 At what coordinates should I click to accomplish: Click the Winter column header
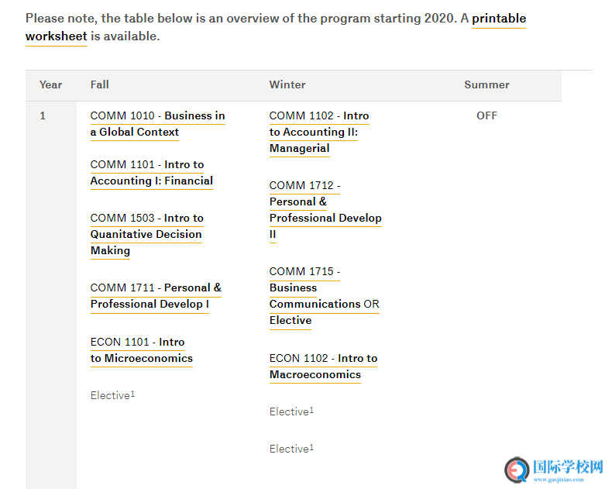click(x=287, y=84)
